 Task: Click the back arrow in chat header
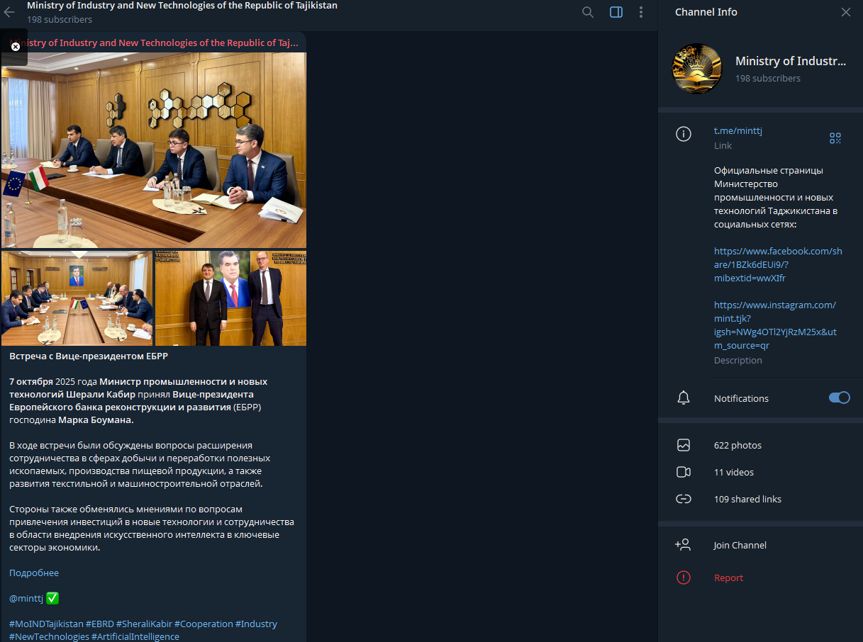[10, 12]
